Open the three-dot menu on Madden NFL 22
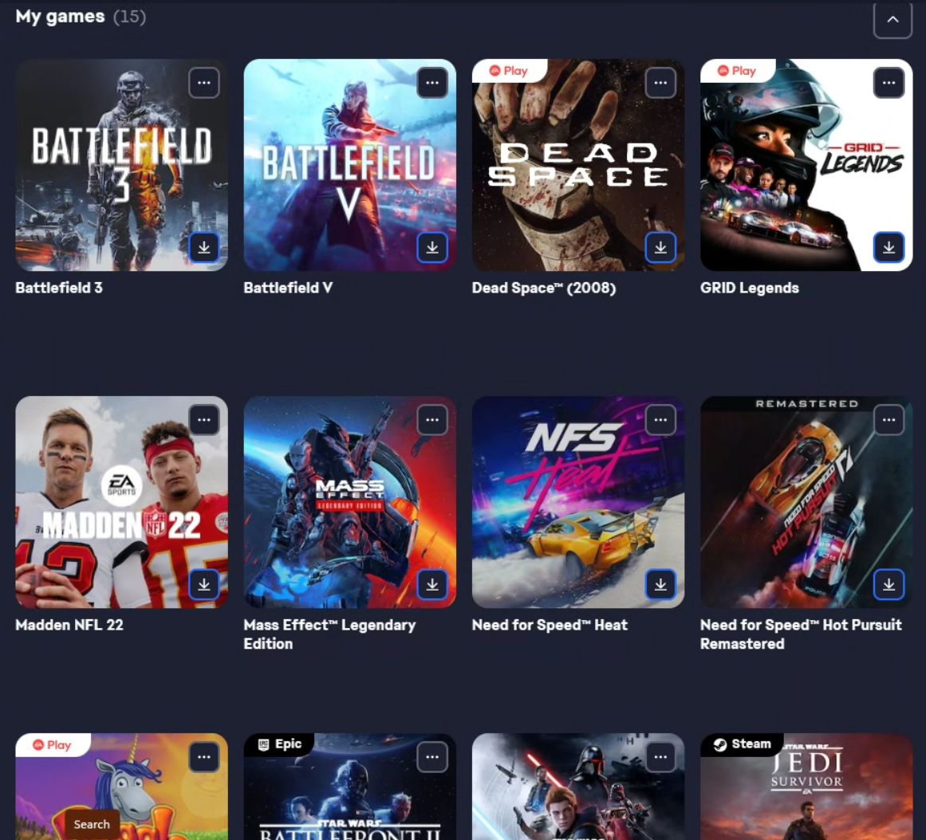Viewport: 926px width, 840px height. coord(204,420)
